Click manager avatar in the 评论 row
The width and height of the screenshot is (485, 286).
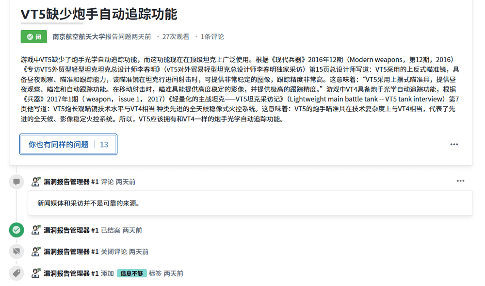click(x=36, y=182)
